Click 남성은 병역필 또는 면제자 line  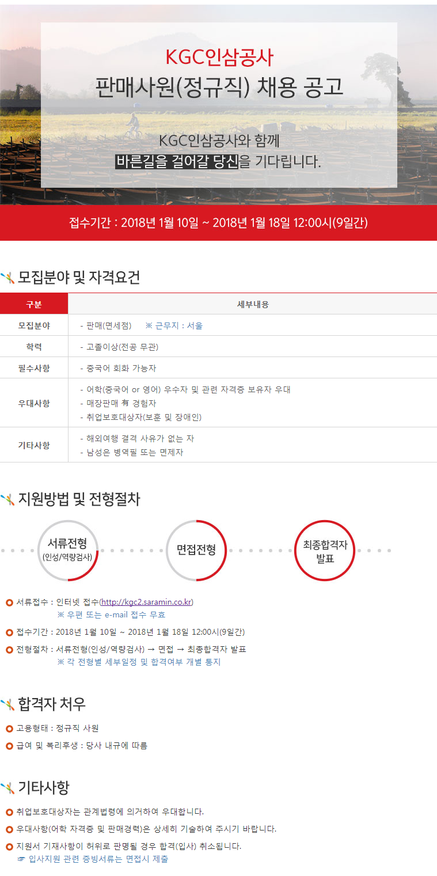pyautogui.click(x=132, y=452)
